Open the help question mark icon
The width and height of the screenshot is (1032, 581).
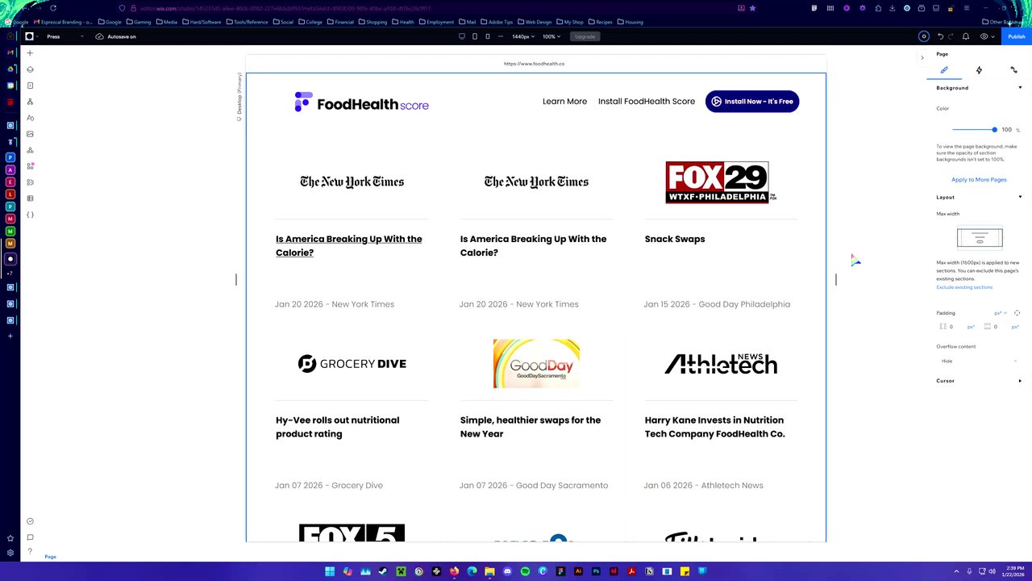pyautogui.click(x=30, y=552)
